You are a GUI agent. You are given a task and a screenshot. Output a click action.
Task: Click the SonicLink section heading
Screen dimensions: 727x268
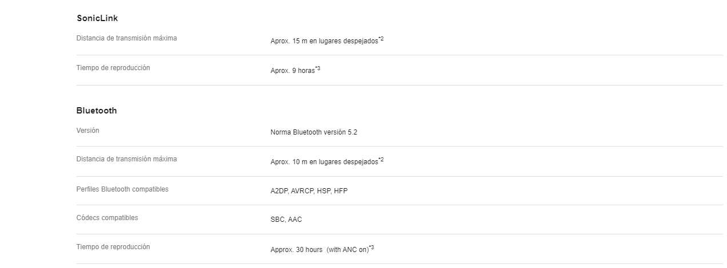pyautogui.click(x=97, y=18)
